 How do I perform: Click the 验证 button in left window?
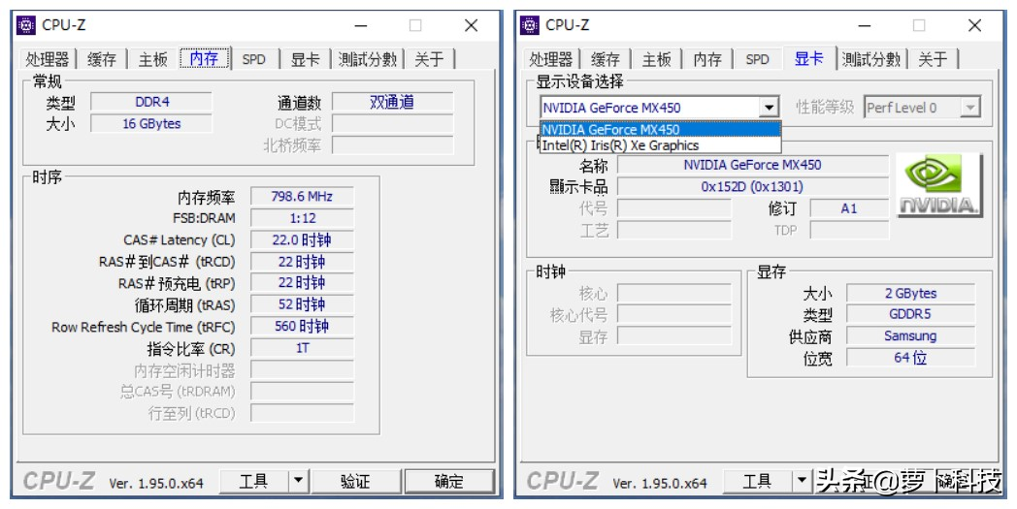[355, 481]
